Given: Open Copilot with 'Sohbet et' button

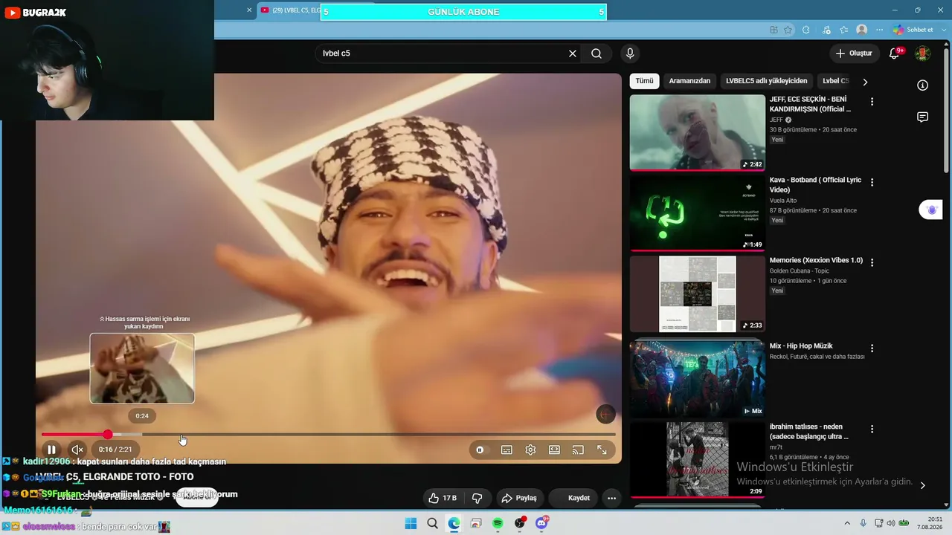Looking at the screenshot, I should (x=913, y=30).
